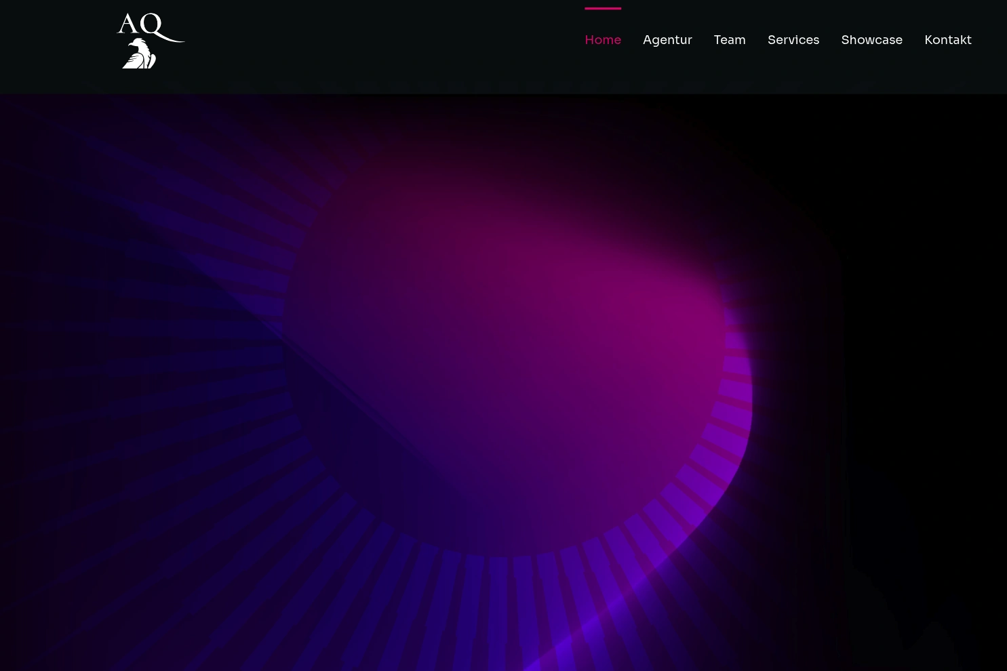Go to the Team section
The height and width of the screenshot is (671, 1007).
[x=729, y=40]
